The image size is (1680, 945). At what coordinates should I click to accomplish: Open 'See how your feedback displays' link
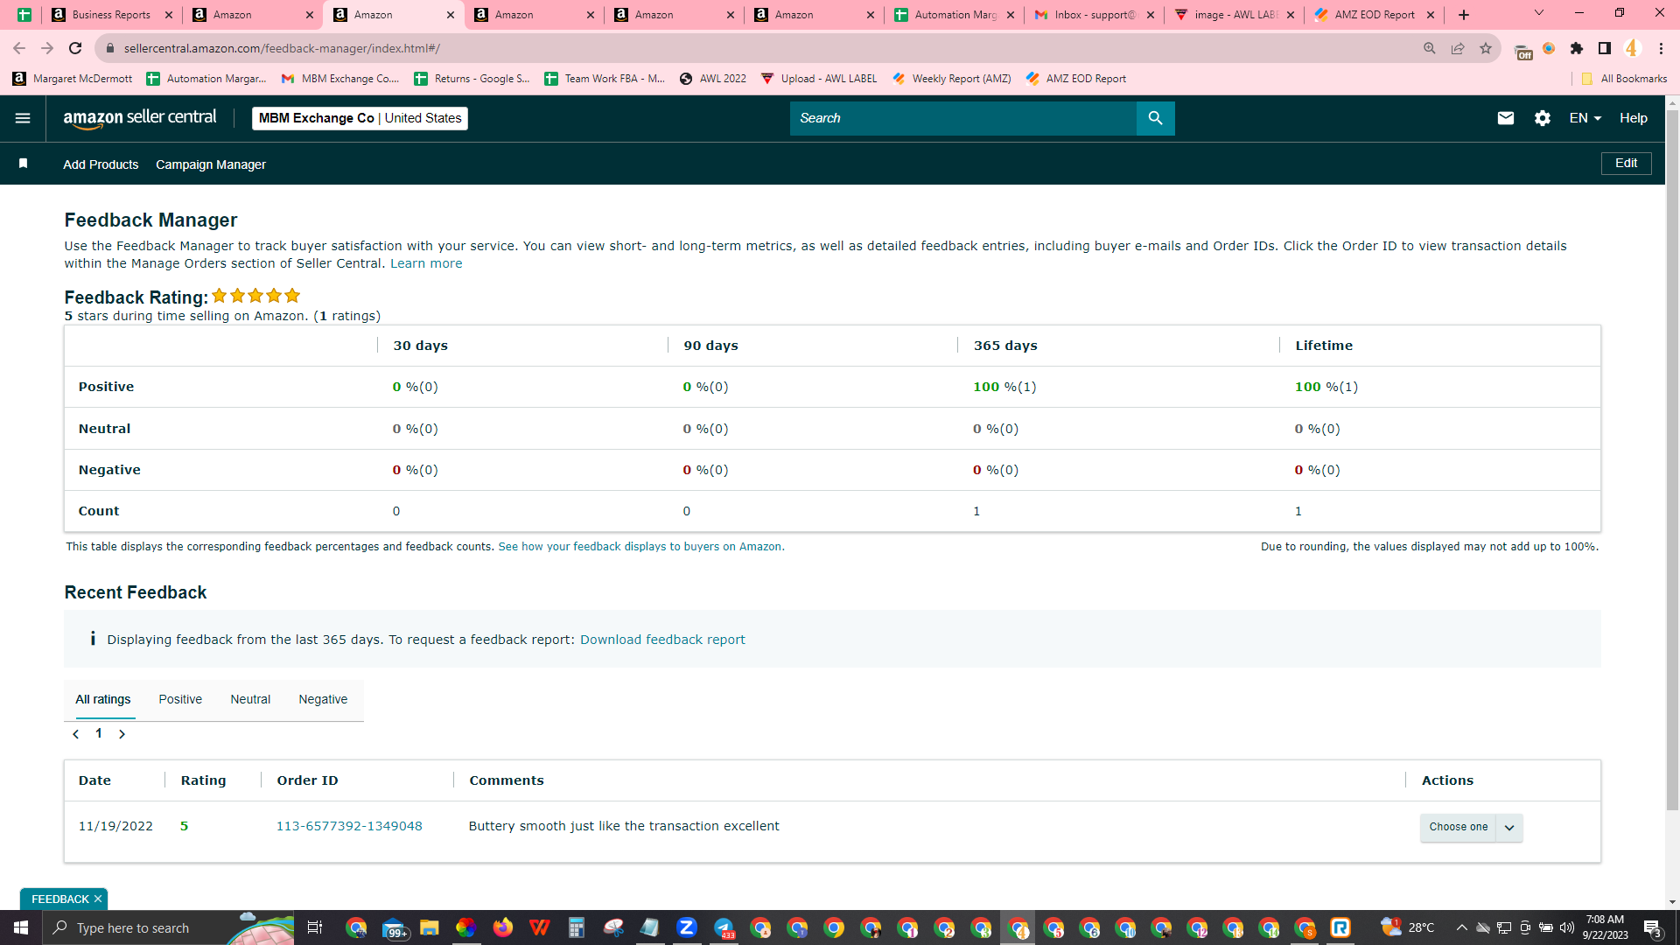click(640, 547)
